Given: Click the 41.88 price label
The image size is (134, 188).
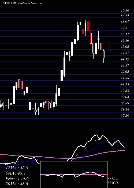Looking at the screenshot, I should tap(125, 78).
